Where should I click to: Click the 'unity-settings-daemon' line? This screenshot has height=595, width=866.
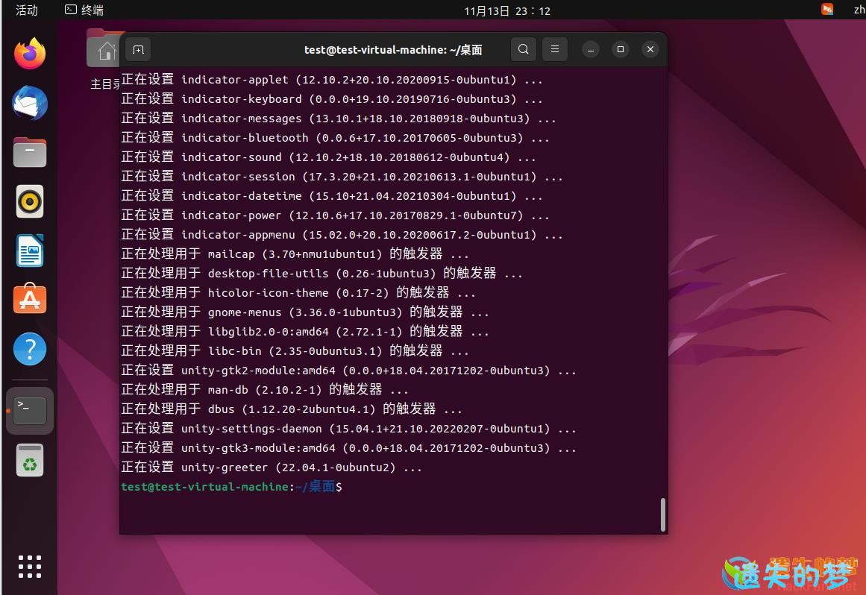tap(348, 428)
